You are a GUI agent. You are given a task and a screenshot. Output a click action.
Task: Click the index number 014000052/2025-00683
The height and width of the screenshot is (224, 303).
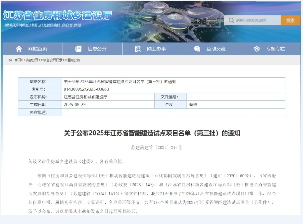point(86,89)
